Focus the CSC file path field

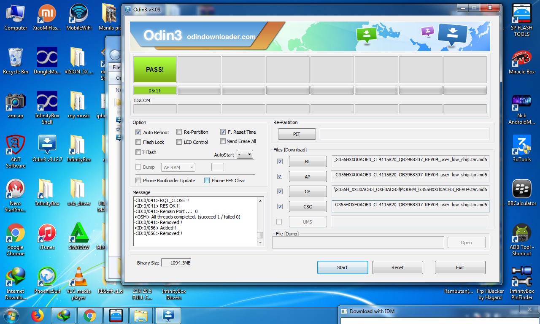click(410, 206)
